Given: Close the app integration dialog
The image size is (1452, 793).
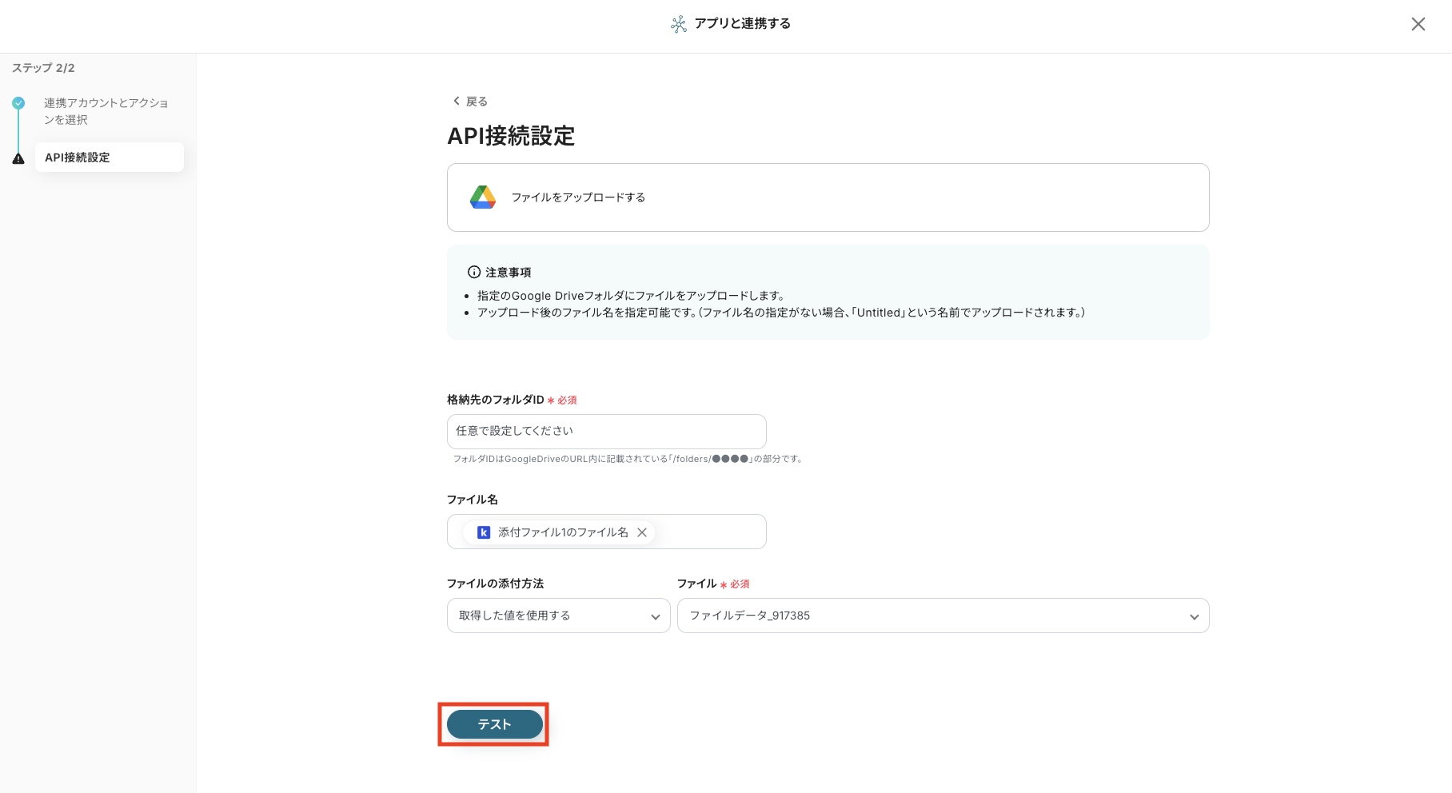Looking at the screenshot, I should point(1418,24).
